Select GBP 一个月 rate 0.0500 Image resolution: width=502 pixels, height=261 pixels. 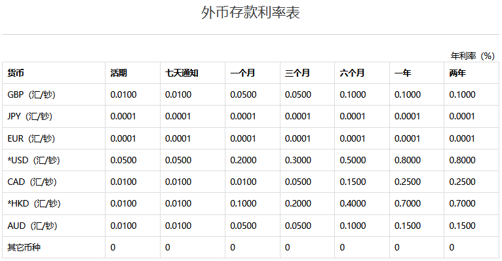click(x=243, y=95)
